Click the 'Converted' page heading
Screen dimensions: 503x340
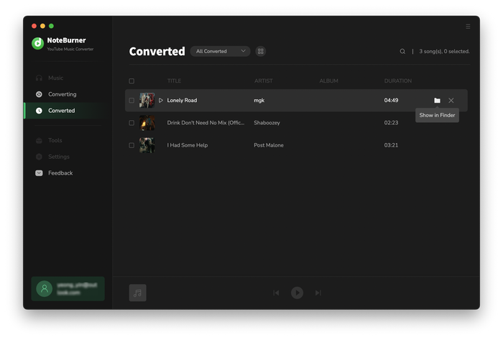click(x=157, y=51)
